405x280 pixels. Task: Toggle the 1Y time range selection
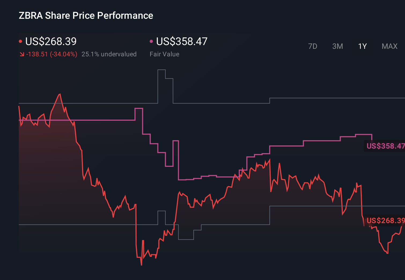click(362, 46)
